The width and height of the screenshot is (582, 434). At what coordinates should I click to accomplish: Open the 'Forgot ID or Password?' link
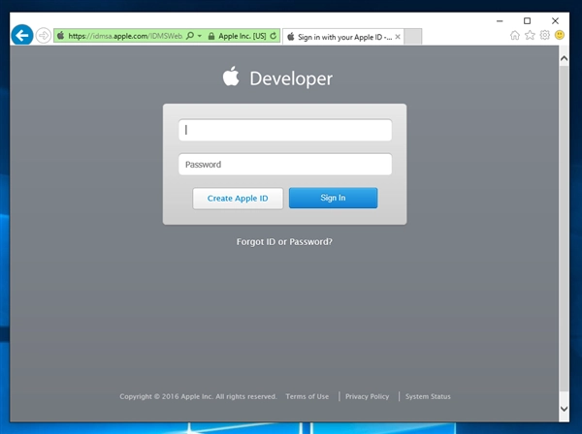[x=284, y=241]
